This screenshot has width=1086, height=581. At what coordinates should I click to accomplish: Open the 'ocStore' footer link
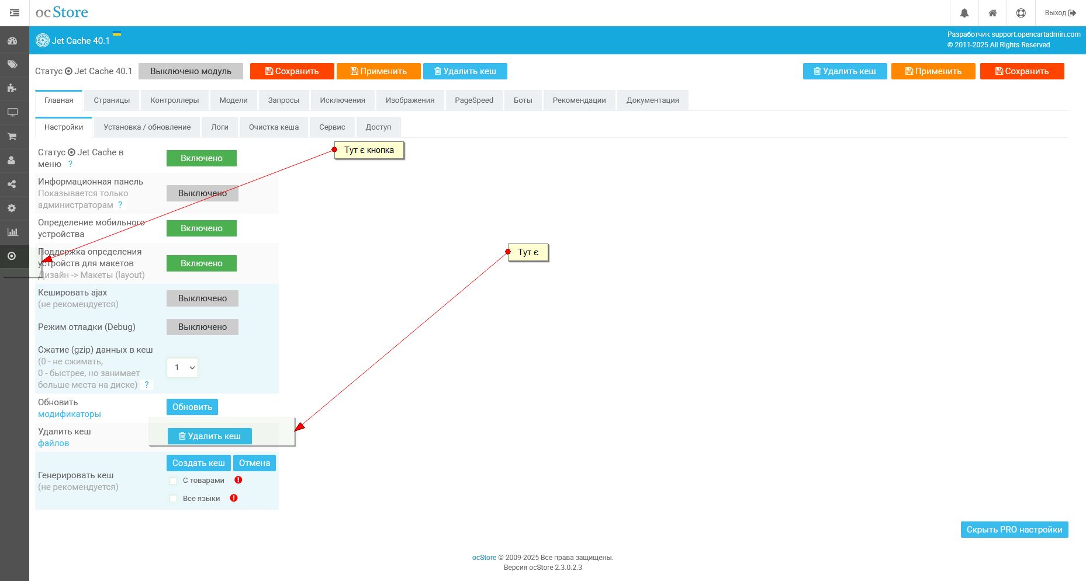484,558
